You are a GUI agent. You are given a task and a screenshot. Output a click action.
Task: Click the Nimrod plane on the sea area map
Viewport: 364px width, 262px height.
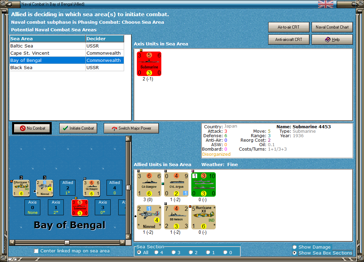45,188
